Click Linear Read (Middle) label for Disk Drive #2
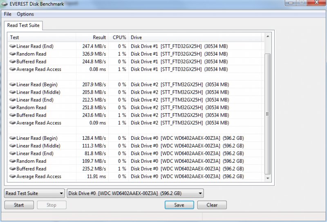 [x=38, y=92]
